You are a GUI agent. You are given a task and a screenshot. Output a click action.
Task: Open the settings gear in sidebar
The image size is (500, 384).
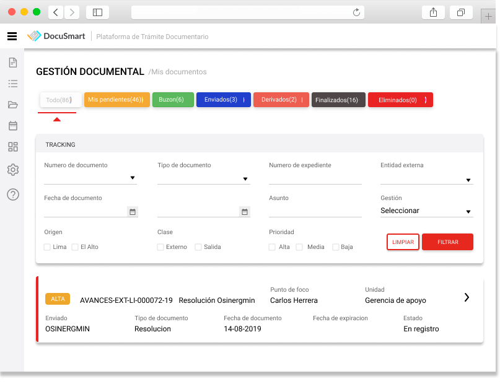tap(13, 170)
